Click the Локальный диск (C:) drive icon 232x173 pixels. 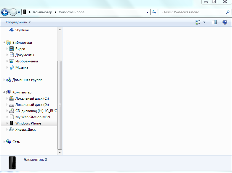tap(12, 98)
